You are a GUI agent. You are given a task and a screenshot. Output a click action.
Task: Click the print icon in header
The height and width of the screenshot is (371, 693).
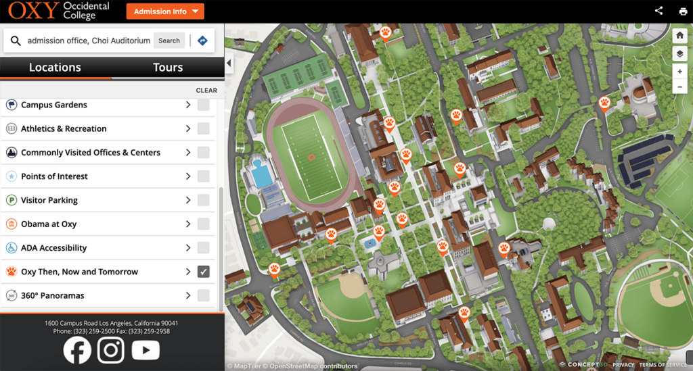683,11
